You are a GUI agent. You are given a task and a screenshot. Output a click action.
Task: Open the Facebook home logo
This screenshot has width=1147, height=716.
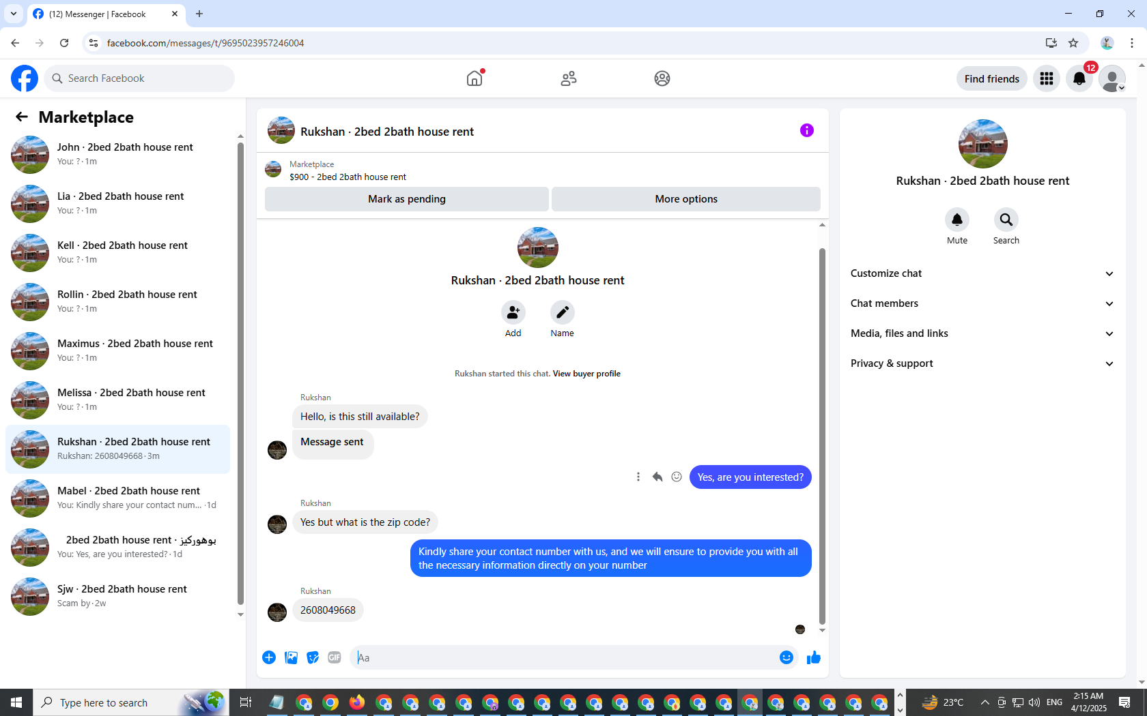pos(25,78)
